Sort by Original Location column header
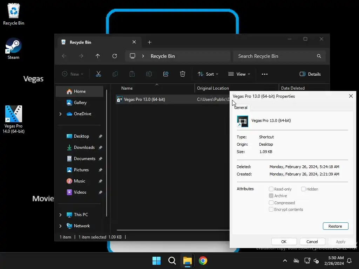Screen dimensions: 359x269 point(237,88)
